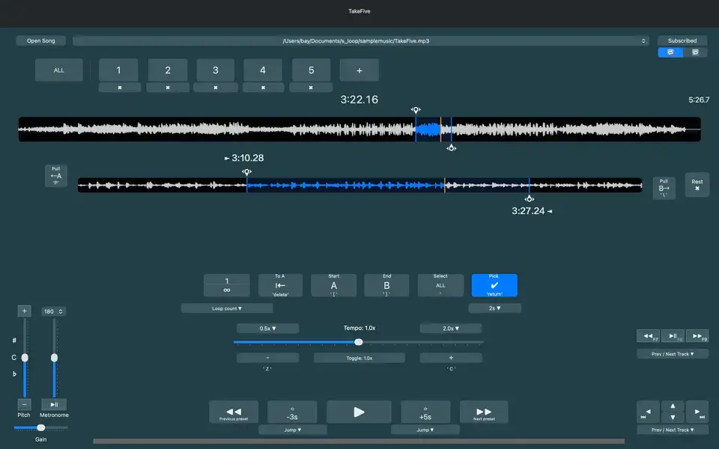Viewport: 719px width, 449px height.
Task: Open the 2s dropdown under Pick
Action: point(494,308)
